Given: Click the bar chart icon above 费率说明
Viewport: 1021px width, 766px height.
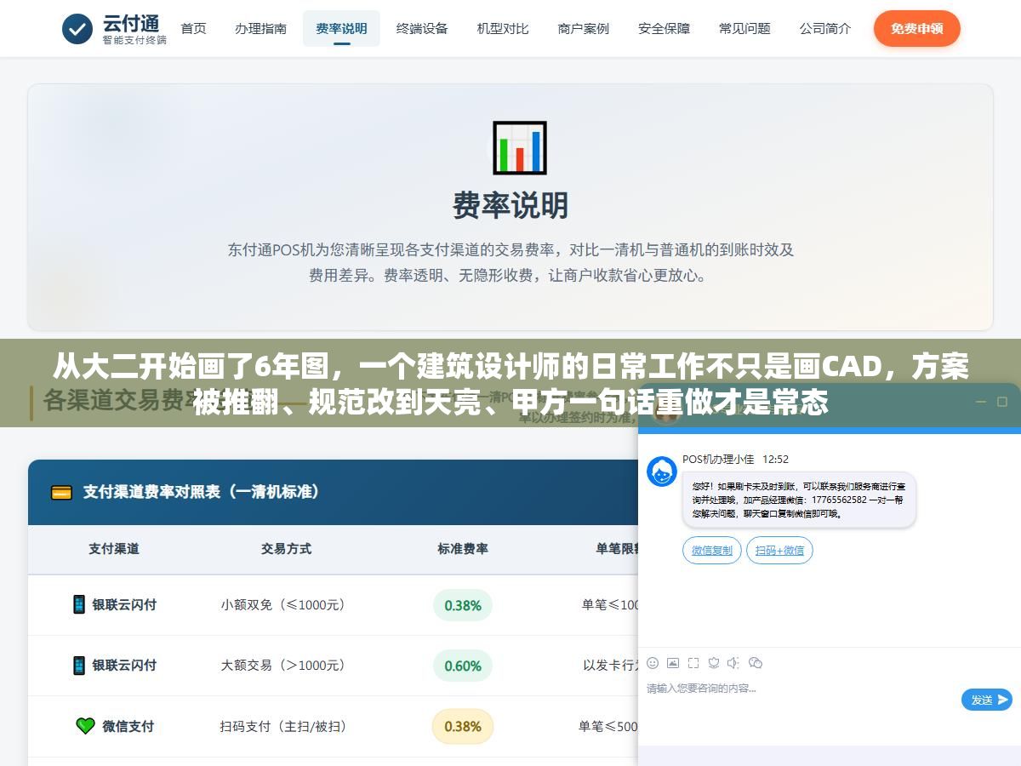Looking at the screenshot, I should [520, 148].
